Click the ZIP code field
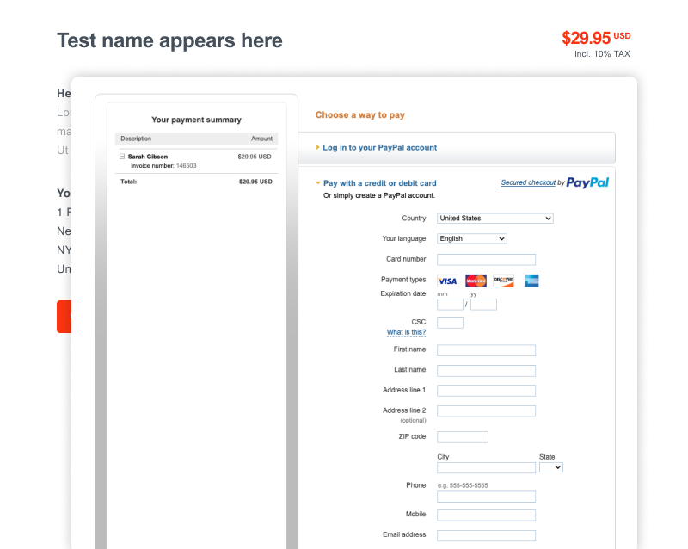The width and height of the screenshot is (688, 549). pos(462,437)
